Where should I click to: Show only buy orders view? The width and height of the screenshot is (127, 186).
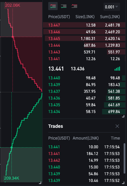click(64, 6)
